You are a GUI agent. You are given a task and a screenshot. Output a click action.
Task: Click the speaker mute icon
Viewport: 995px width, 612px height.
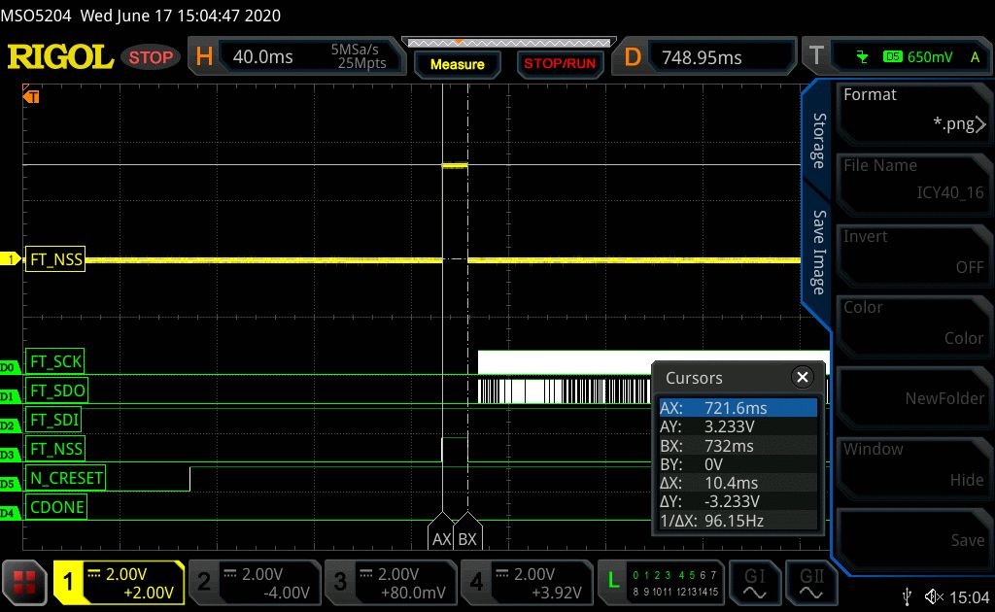[x=934, y=596]
